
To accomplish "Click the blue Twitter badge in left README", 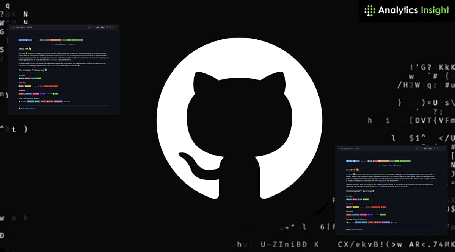I will 22,40.
